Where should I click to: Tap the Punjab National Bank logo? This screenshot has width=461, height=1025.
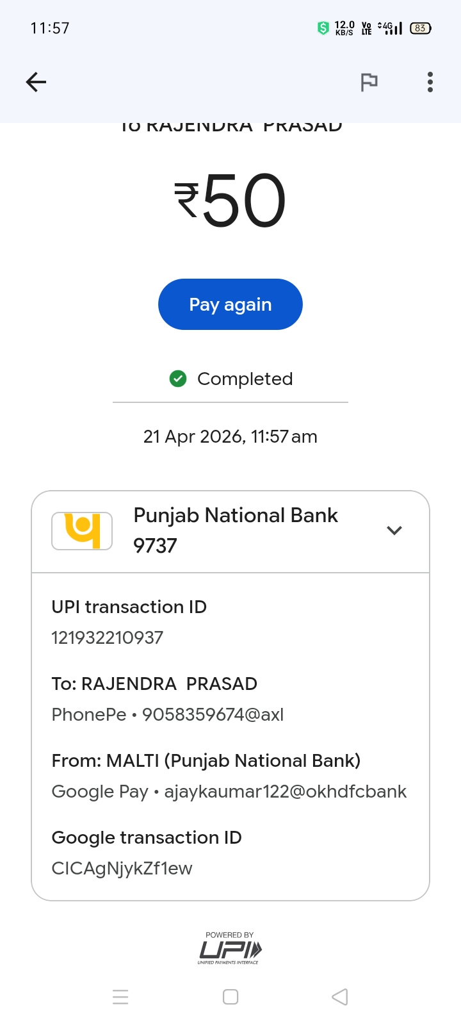pyautogui.click(x=82, y=530)
